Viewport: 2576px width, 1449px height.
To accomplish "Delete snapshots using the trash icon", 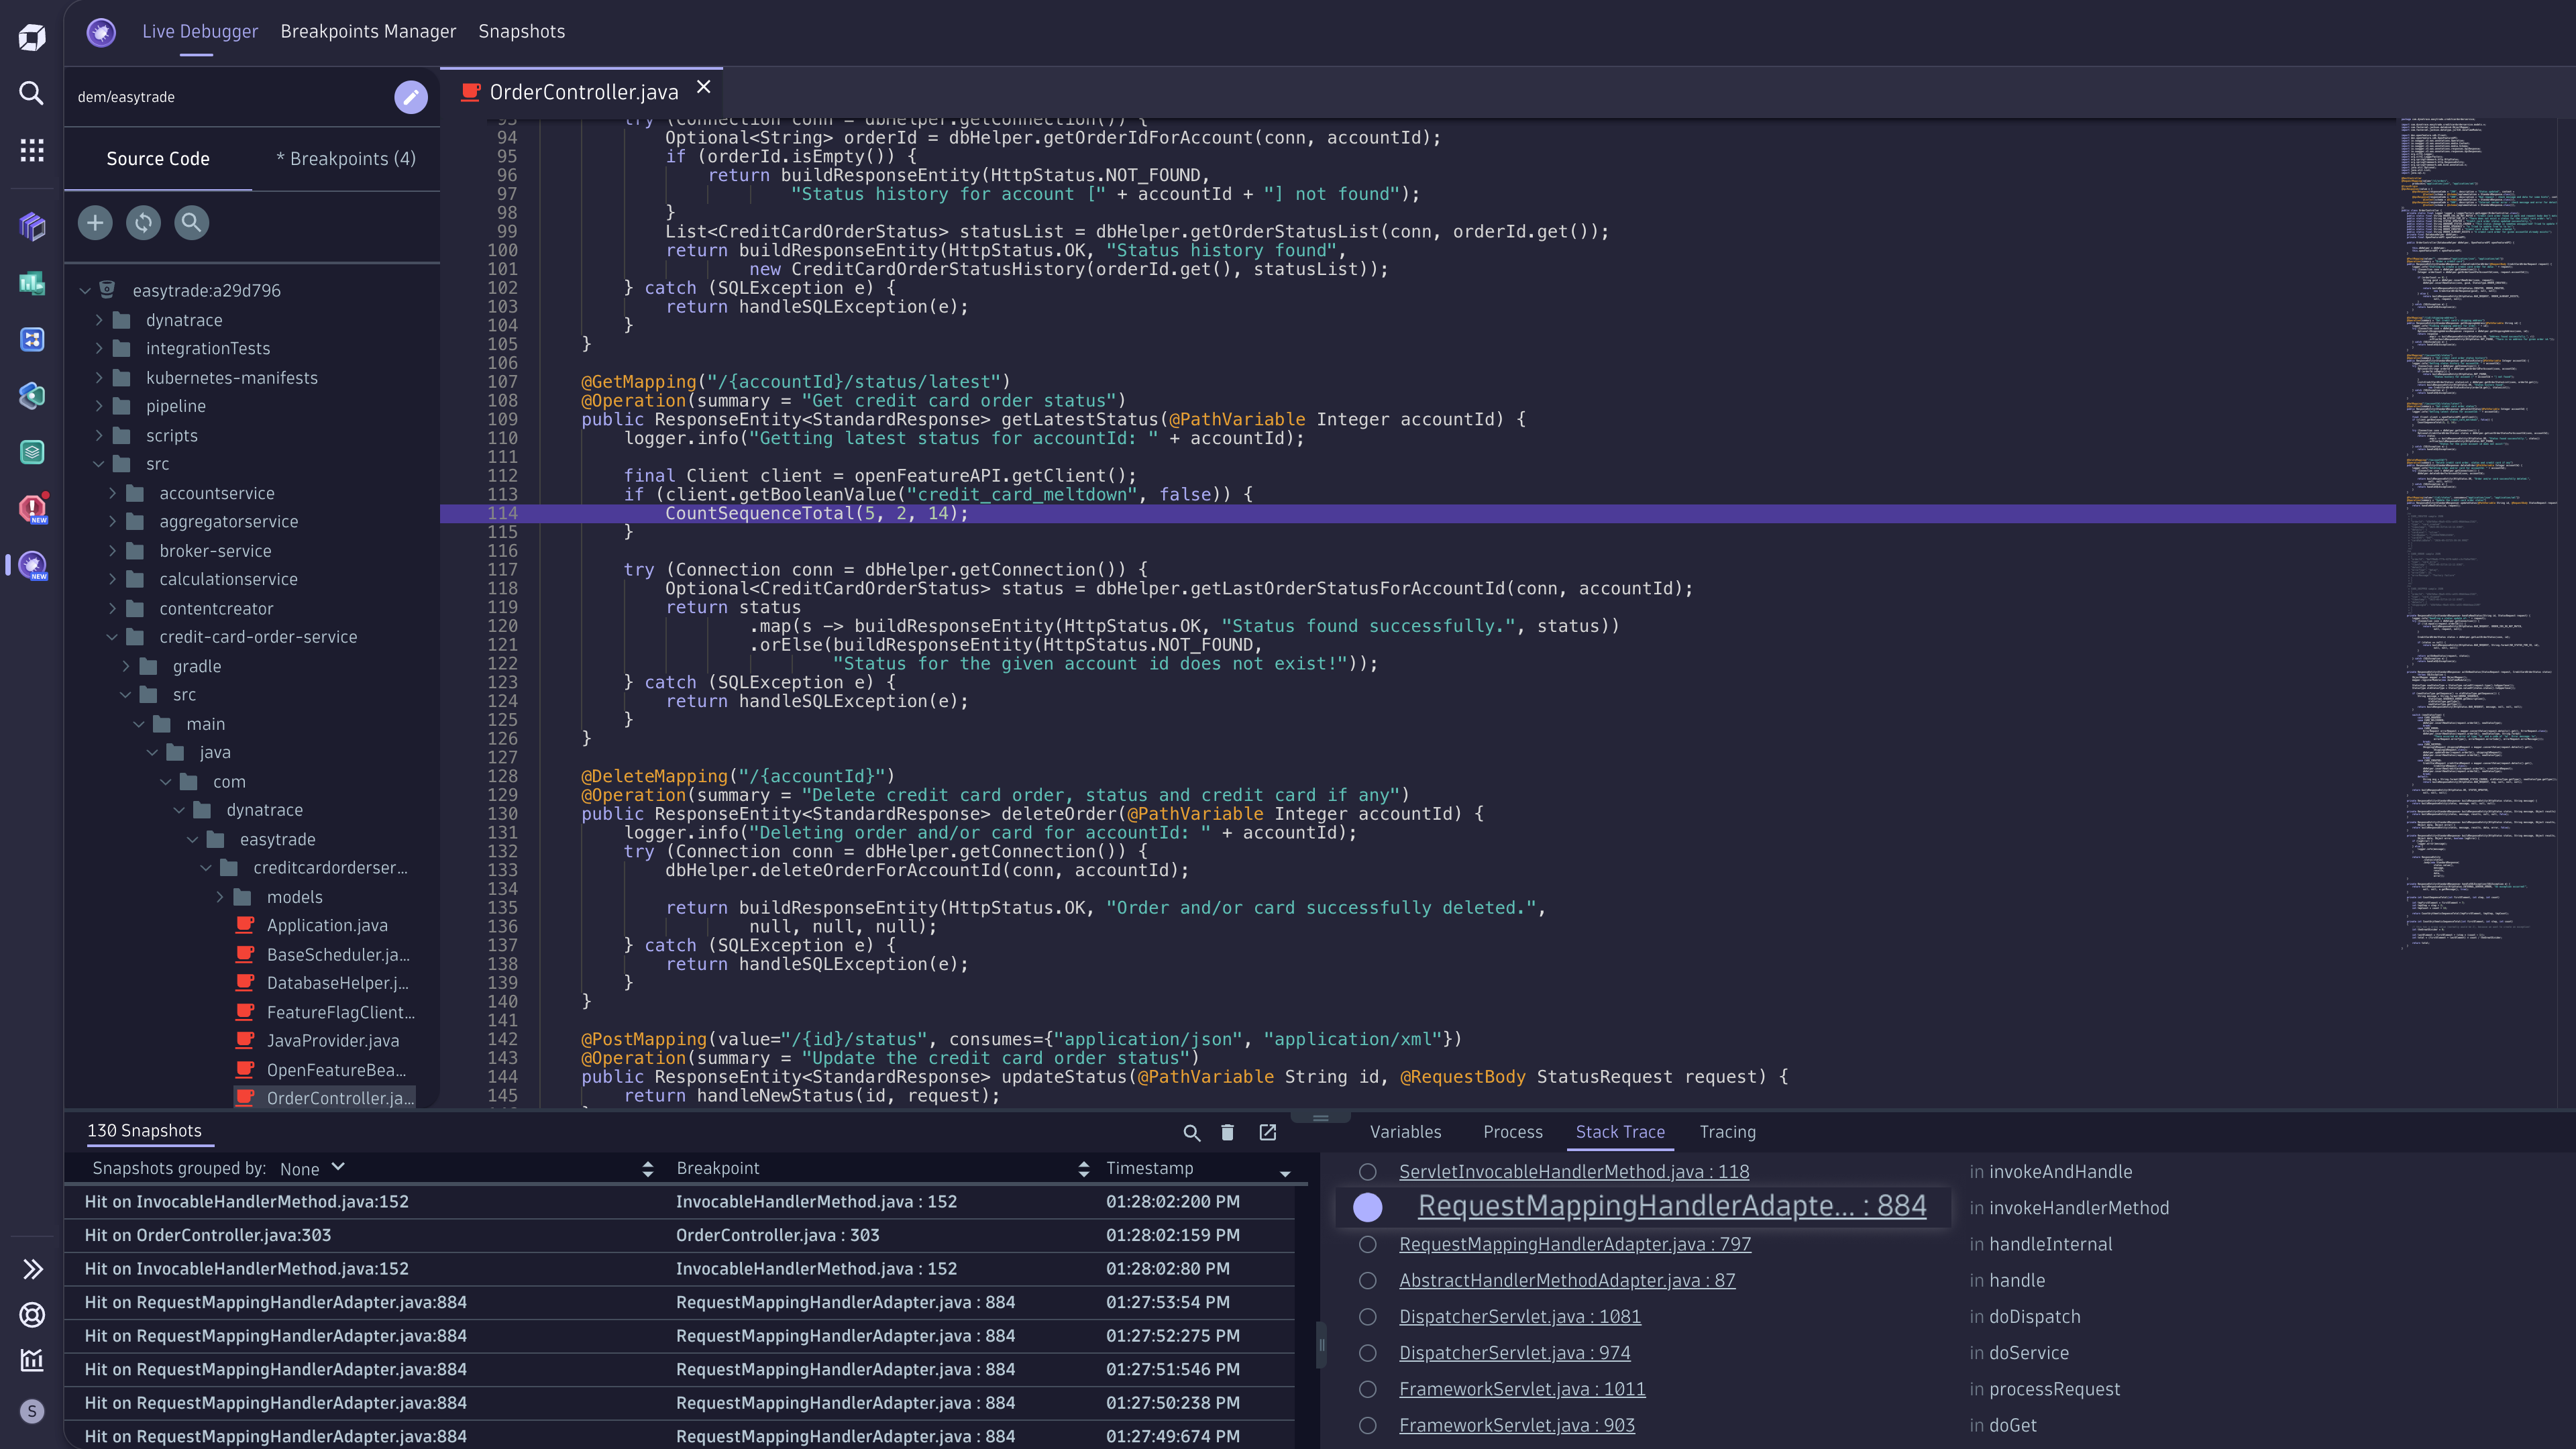I will [x=1227, y=1132].
